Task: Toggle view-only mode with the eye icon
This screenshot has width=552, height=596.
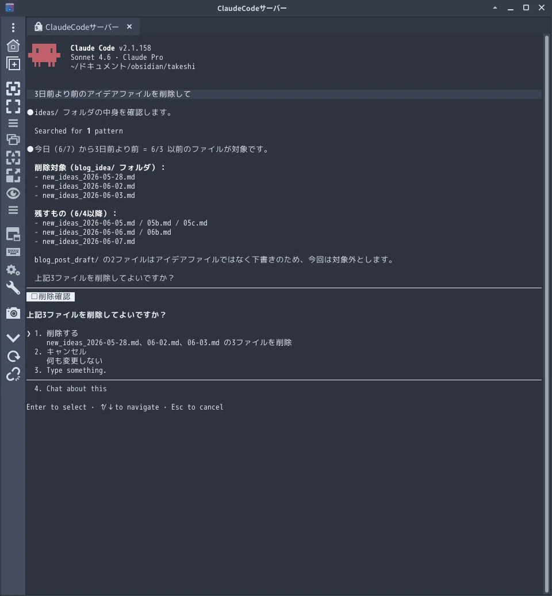Action: coord(13,193)
